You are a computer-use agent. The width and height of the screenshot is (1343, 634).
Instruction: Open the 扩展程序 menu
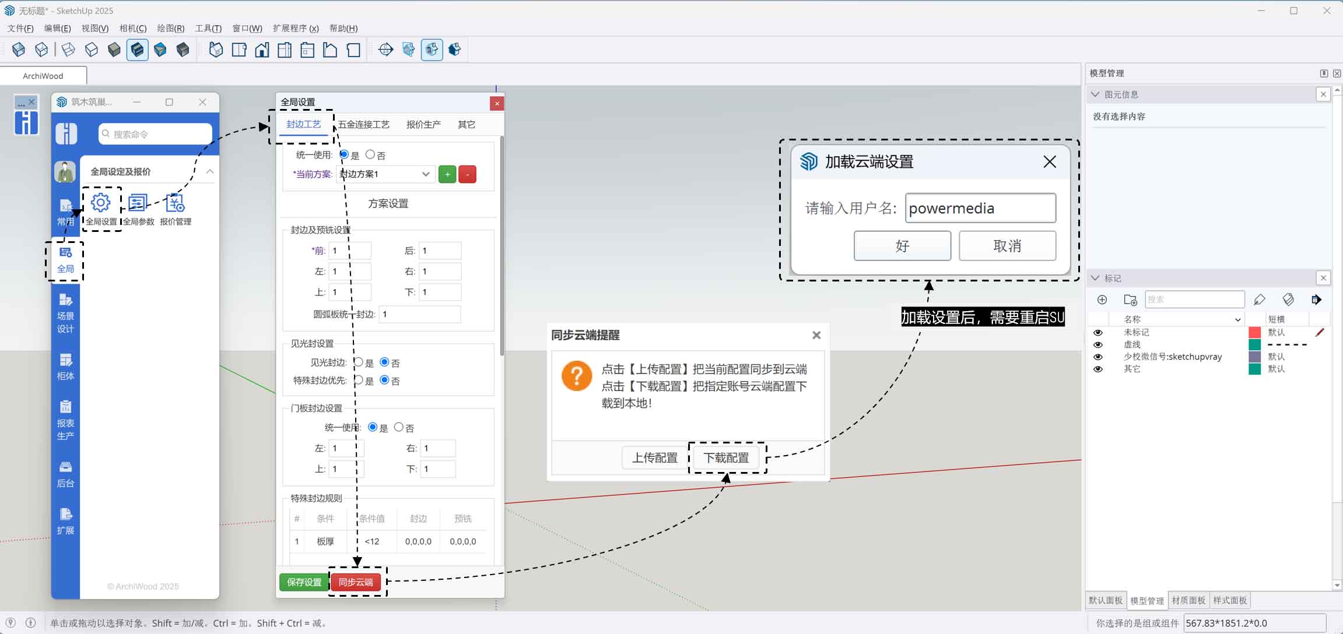295,28
